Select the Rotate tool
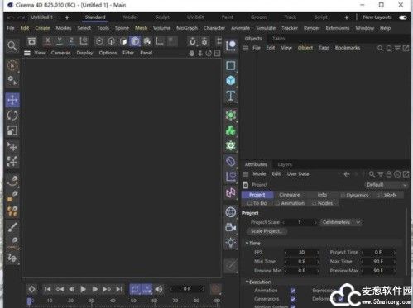413x308 pixels. tap(12, 116)
